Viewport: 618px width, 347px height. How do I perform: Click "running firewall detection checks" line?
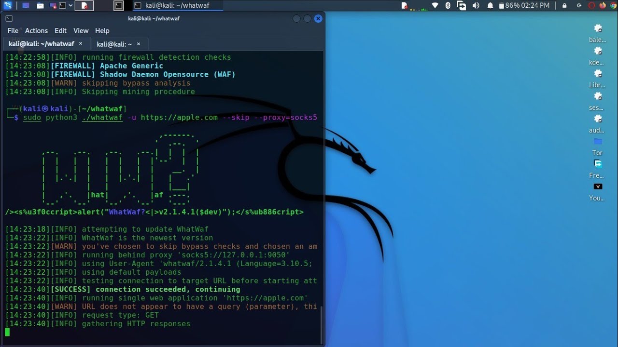tap(156, 57)
